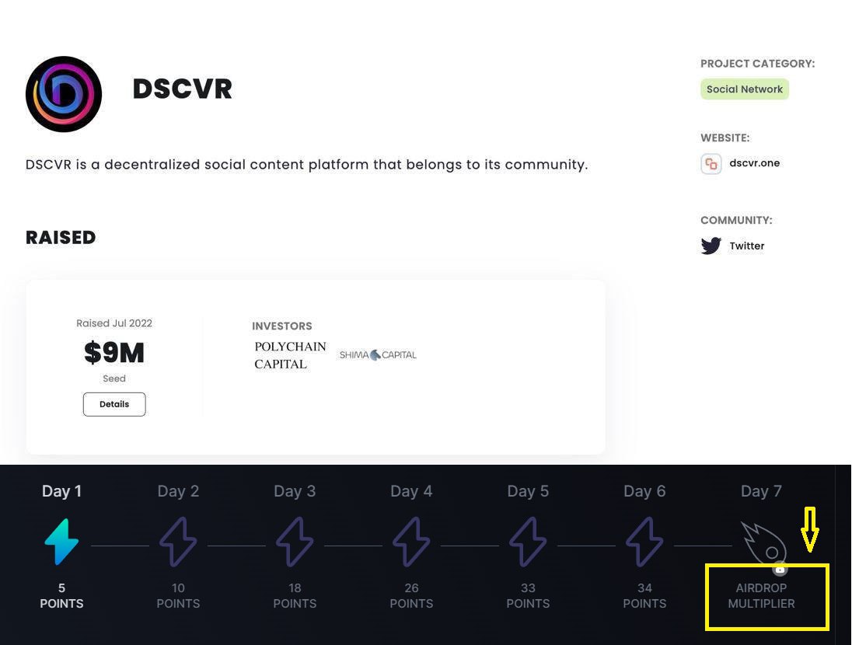
Task: Click the Day 4 lightning bolt icon
Action: pos(411,542)
